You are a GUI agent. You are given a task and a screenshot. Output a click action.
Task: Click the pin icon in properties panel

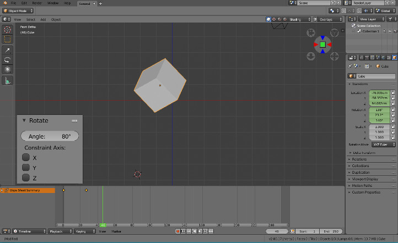[350, 66]
